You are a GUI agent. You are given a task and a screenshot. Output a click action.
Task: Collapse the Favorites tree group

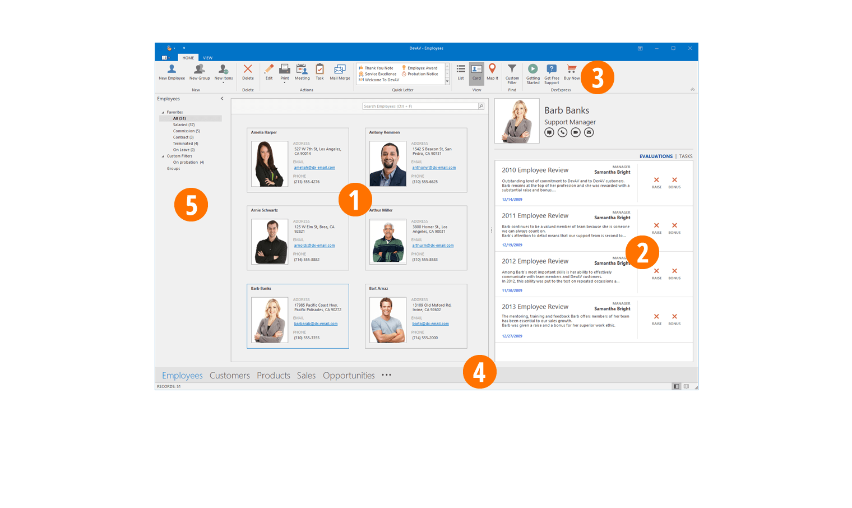163,112
